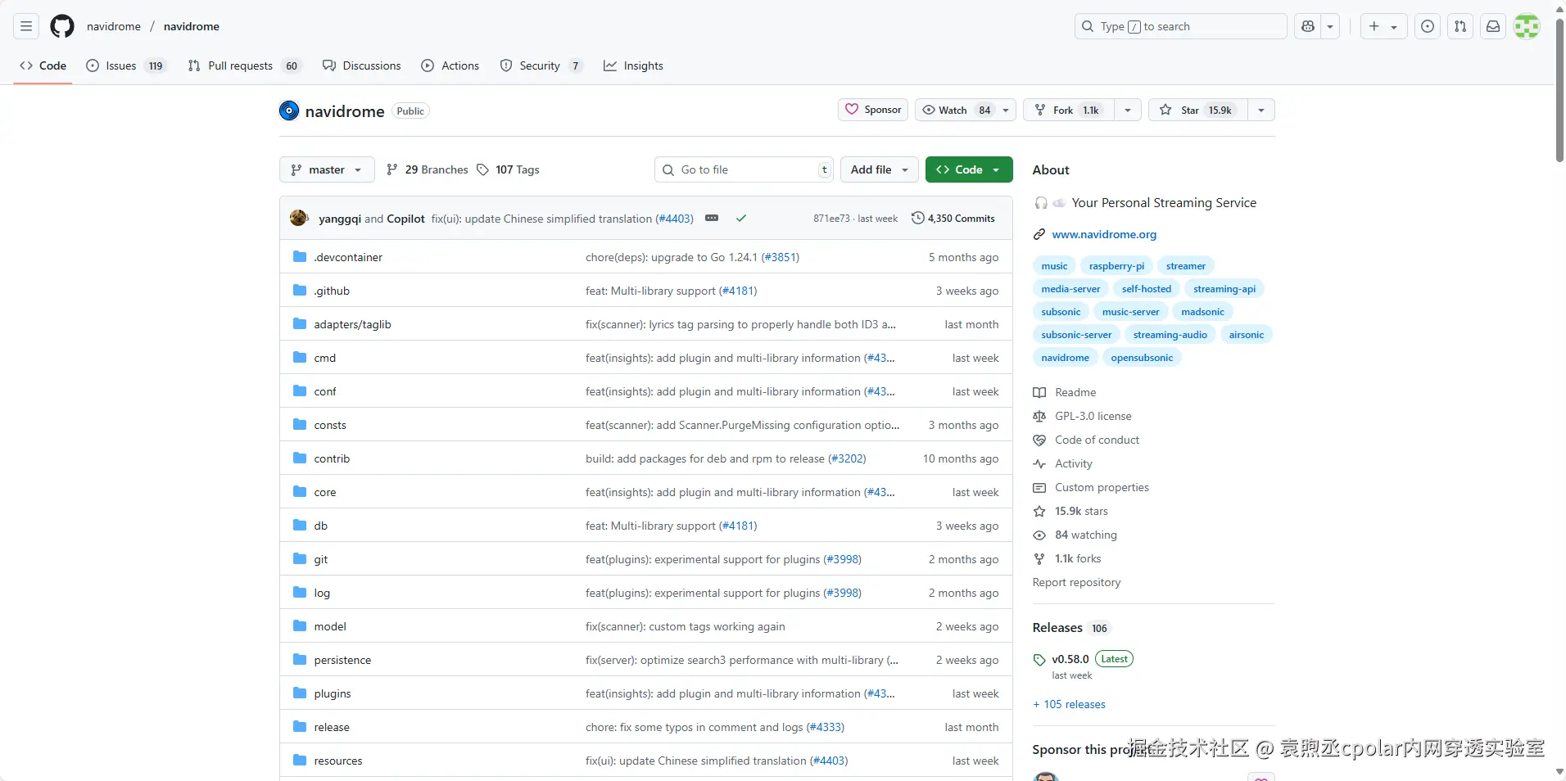
Task: Open the Watch notifications dropdown
Action: click(x=966, y=110)
